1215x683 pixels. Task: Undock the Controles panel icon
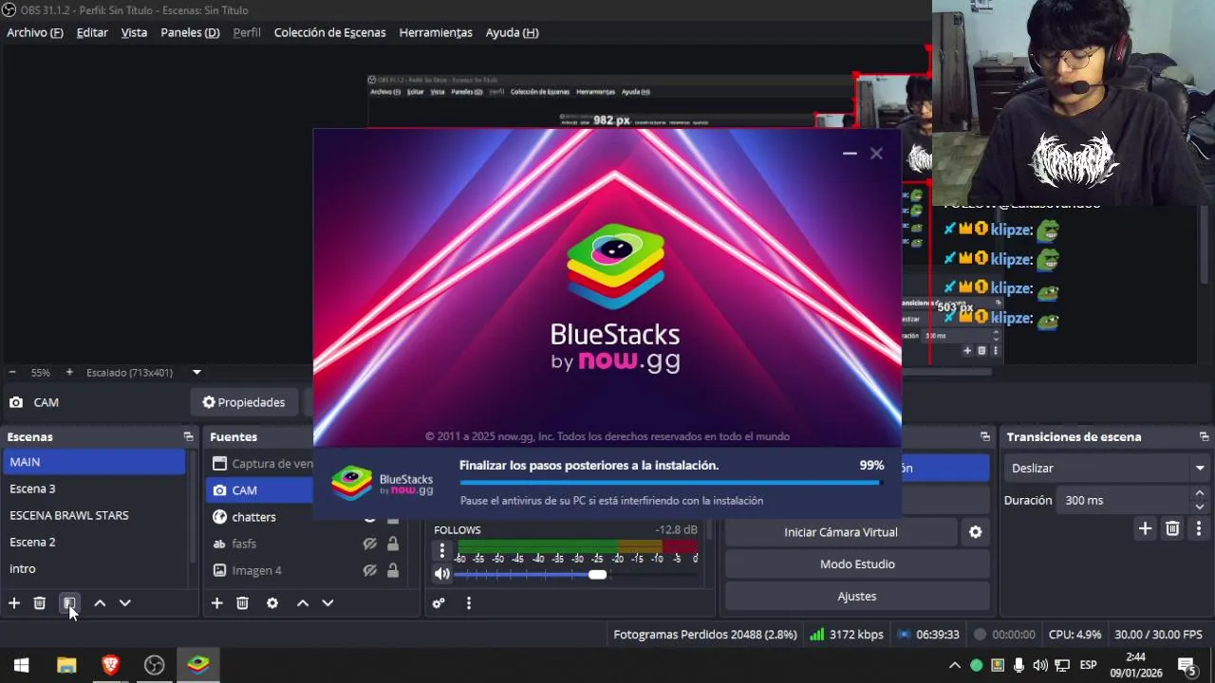click(985, 436)
